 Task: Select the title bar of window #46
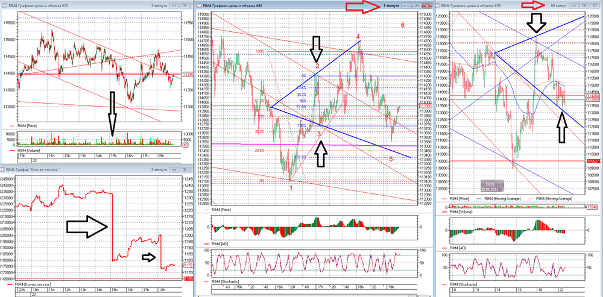[x=315, y=6]
